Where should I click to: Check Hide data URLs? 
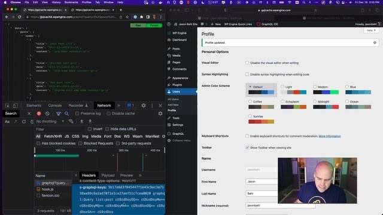pyautogui.click(x=107, y=129)
